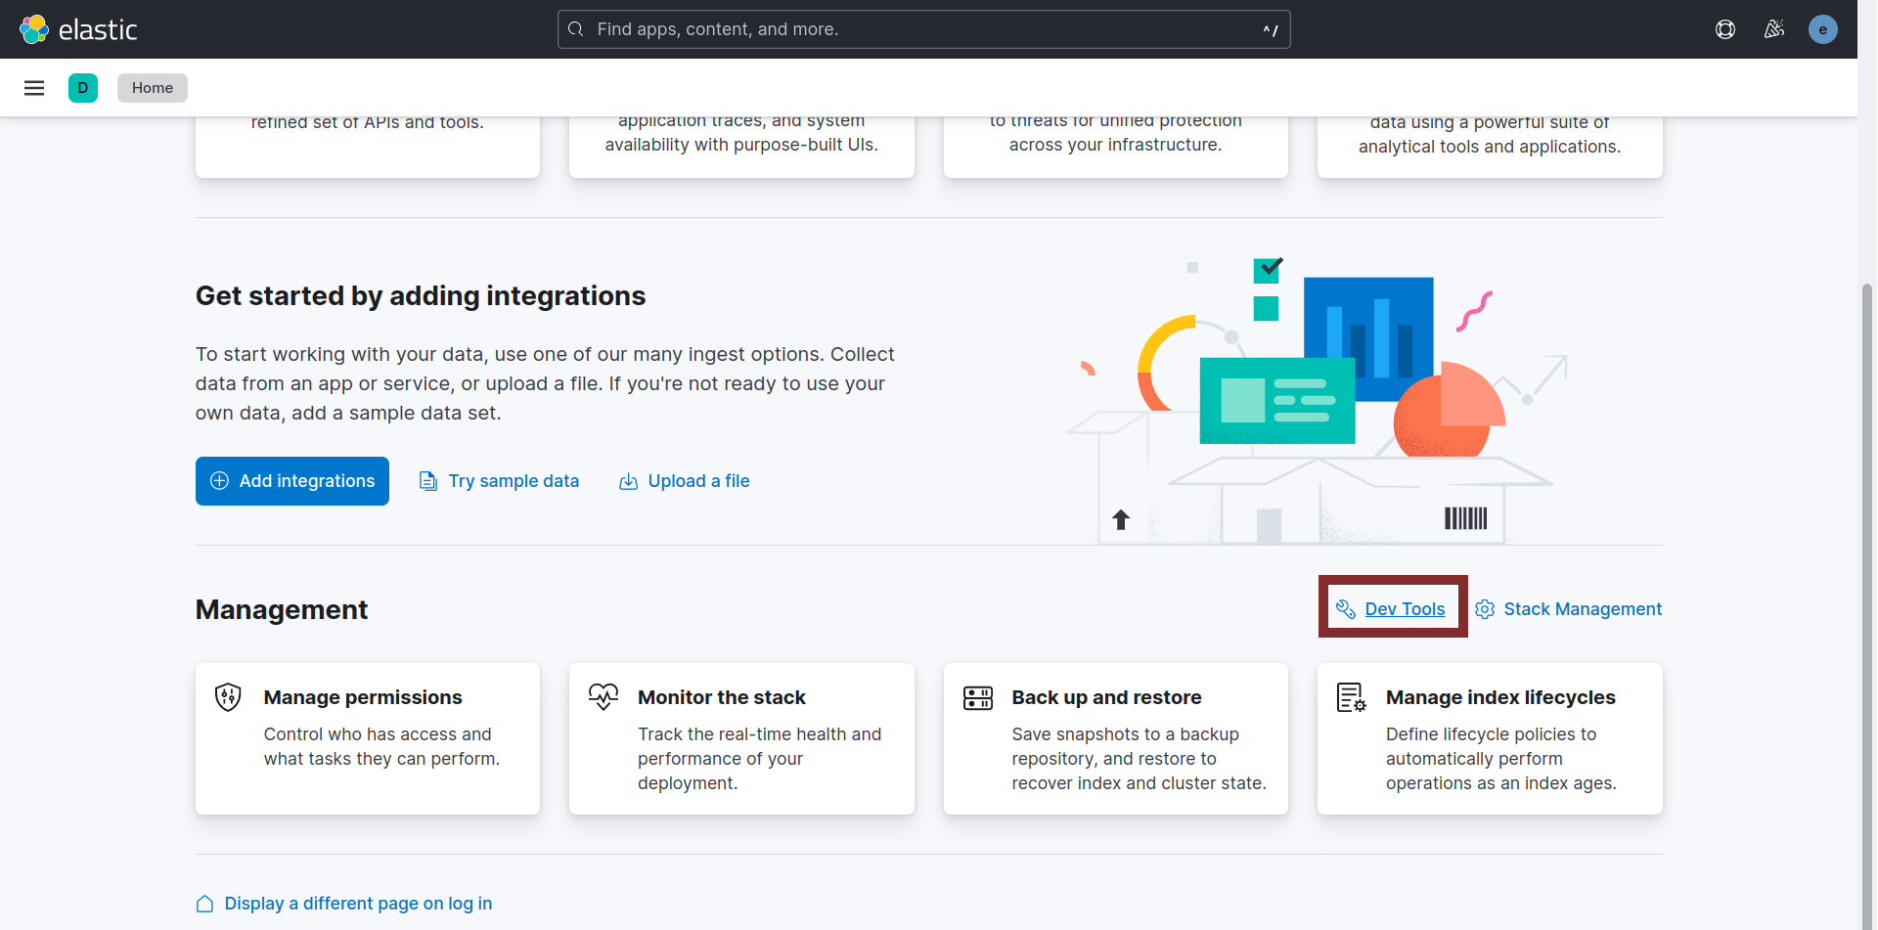Select the Manage permissions shield icon

[x=227, y=696]
